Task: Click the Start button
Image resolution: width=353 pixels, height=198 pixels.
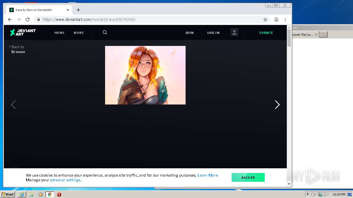Action: tap(8, 194)
